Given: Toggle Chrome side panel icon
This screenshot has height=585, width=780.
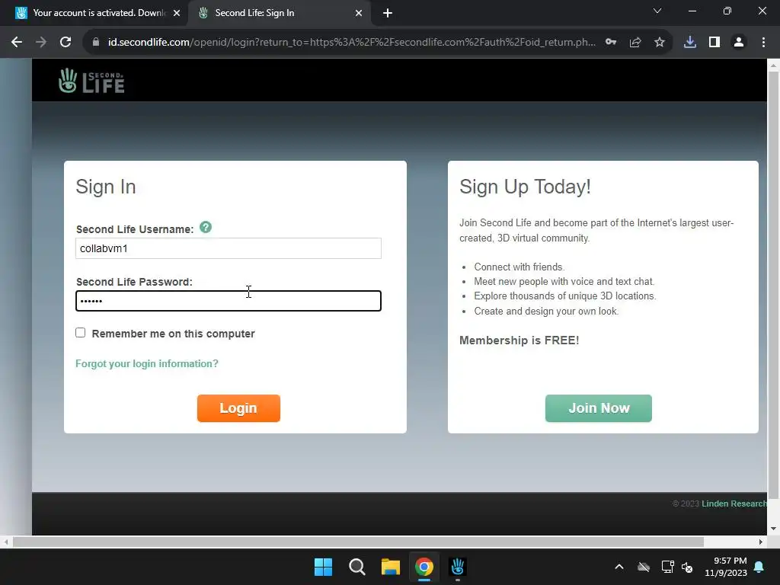Looking at the screenshot, I should (x=714, y=43).
